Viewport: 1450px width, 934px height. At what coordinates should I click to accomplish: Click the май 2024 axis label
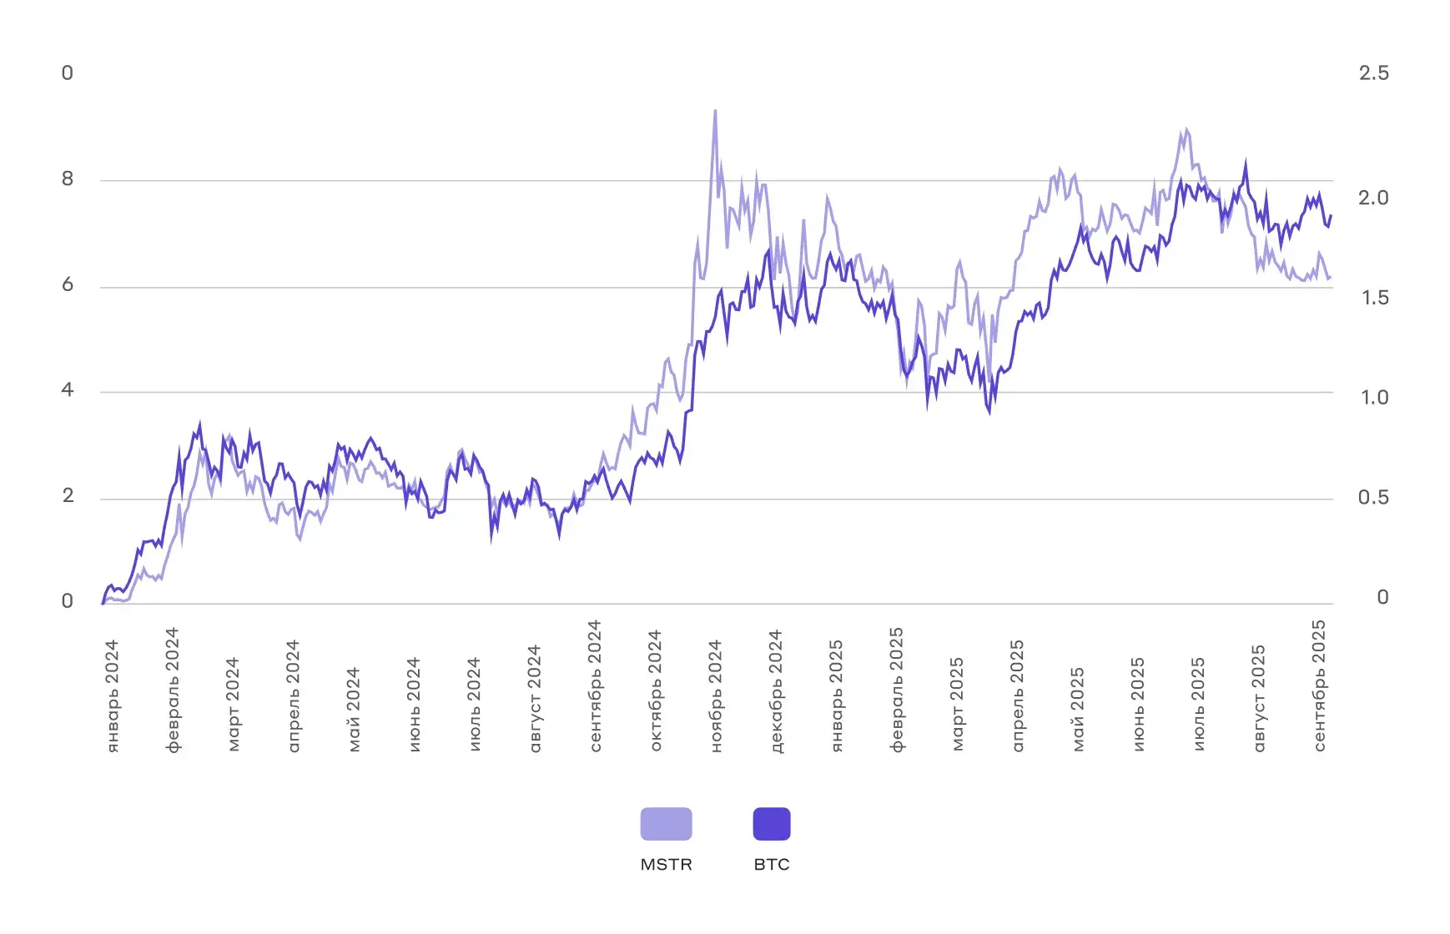pyautogui.click(x=354, y=710)
